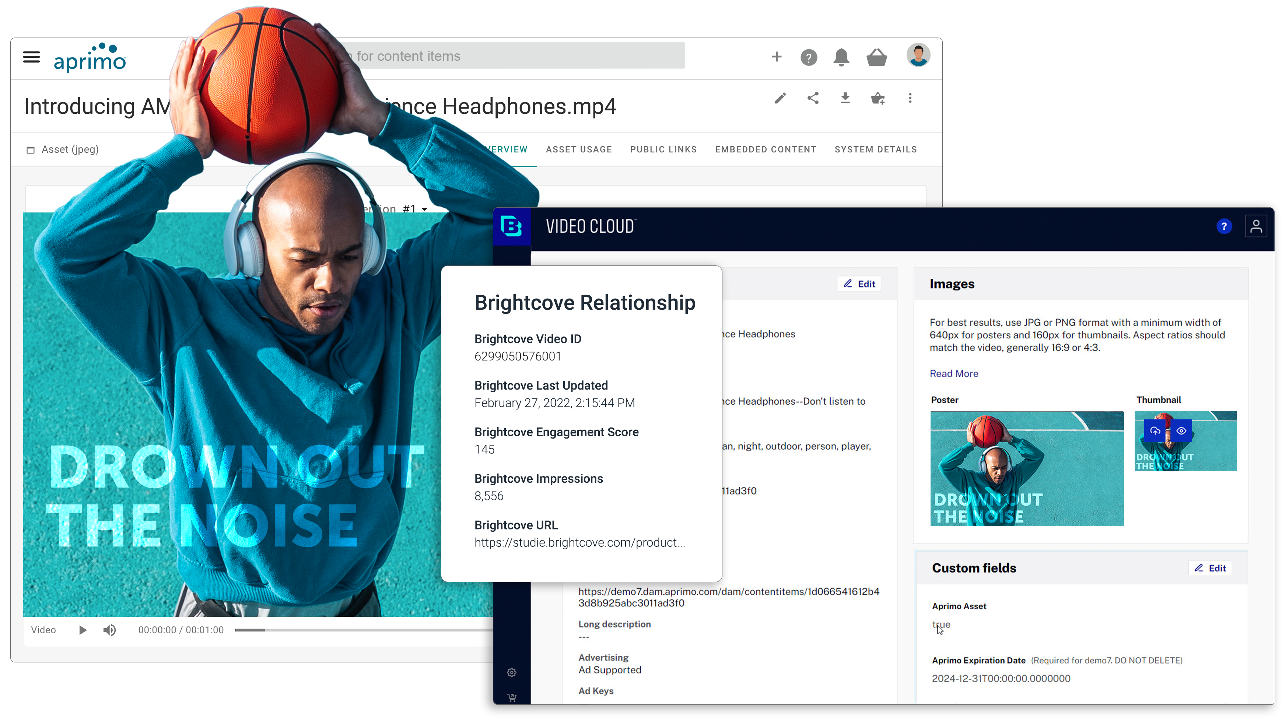Click Edit in the video details panel
This screenshot has width=1282, height=725.
(x=859, y=284)
